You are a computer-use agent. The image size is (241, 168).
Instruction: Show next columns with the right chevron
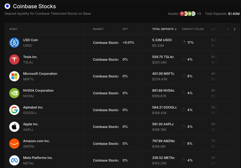[234, 29]
